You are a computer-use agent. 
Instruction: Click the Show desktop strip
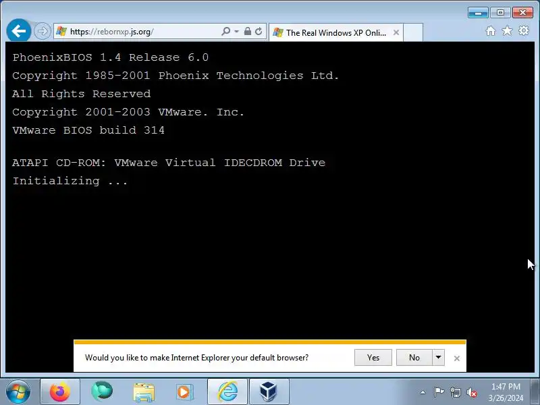(535, 391)
